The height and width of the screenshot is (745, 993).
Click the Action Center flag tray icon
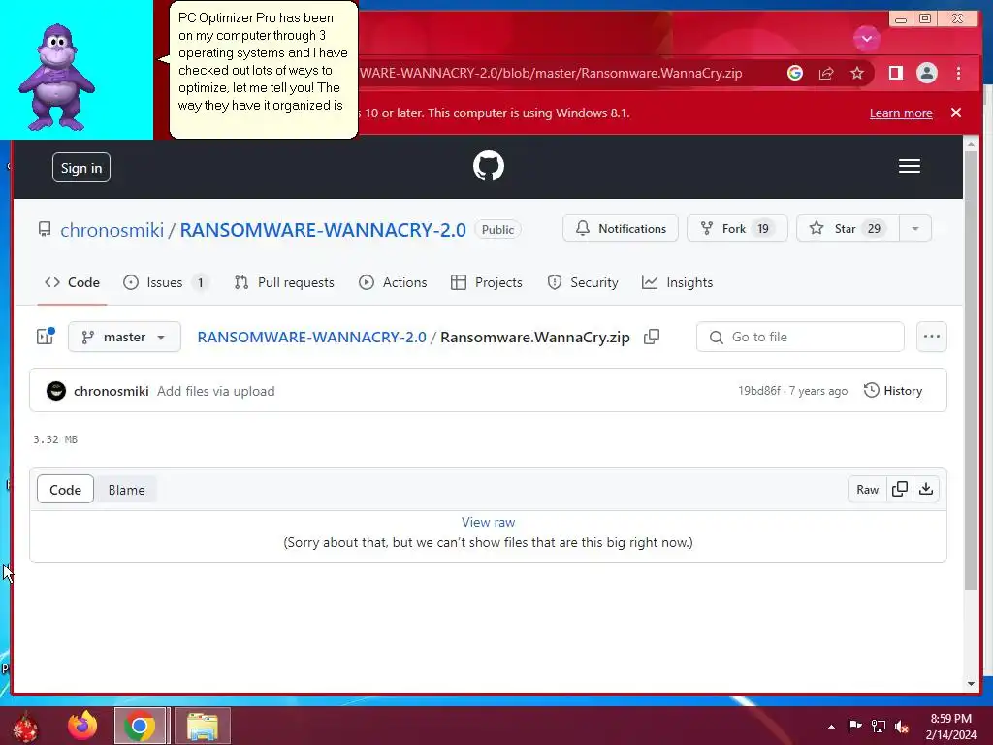854,727
